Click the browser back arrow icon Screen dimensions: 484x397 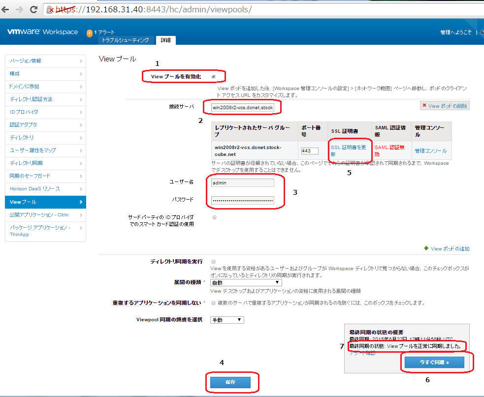(7, 9)
